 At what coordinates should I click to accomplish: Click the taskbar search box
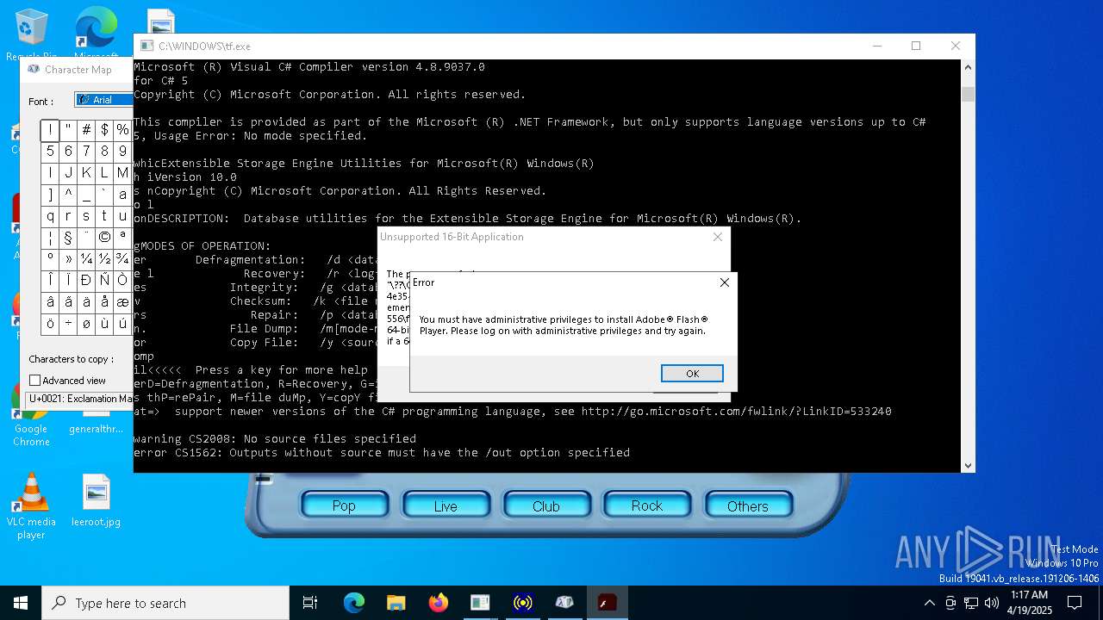click(x=165, y=603)
